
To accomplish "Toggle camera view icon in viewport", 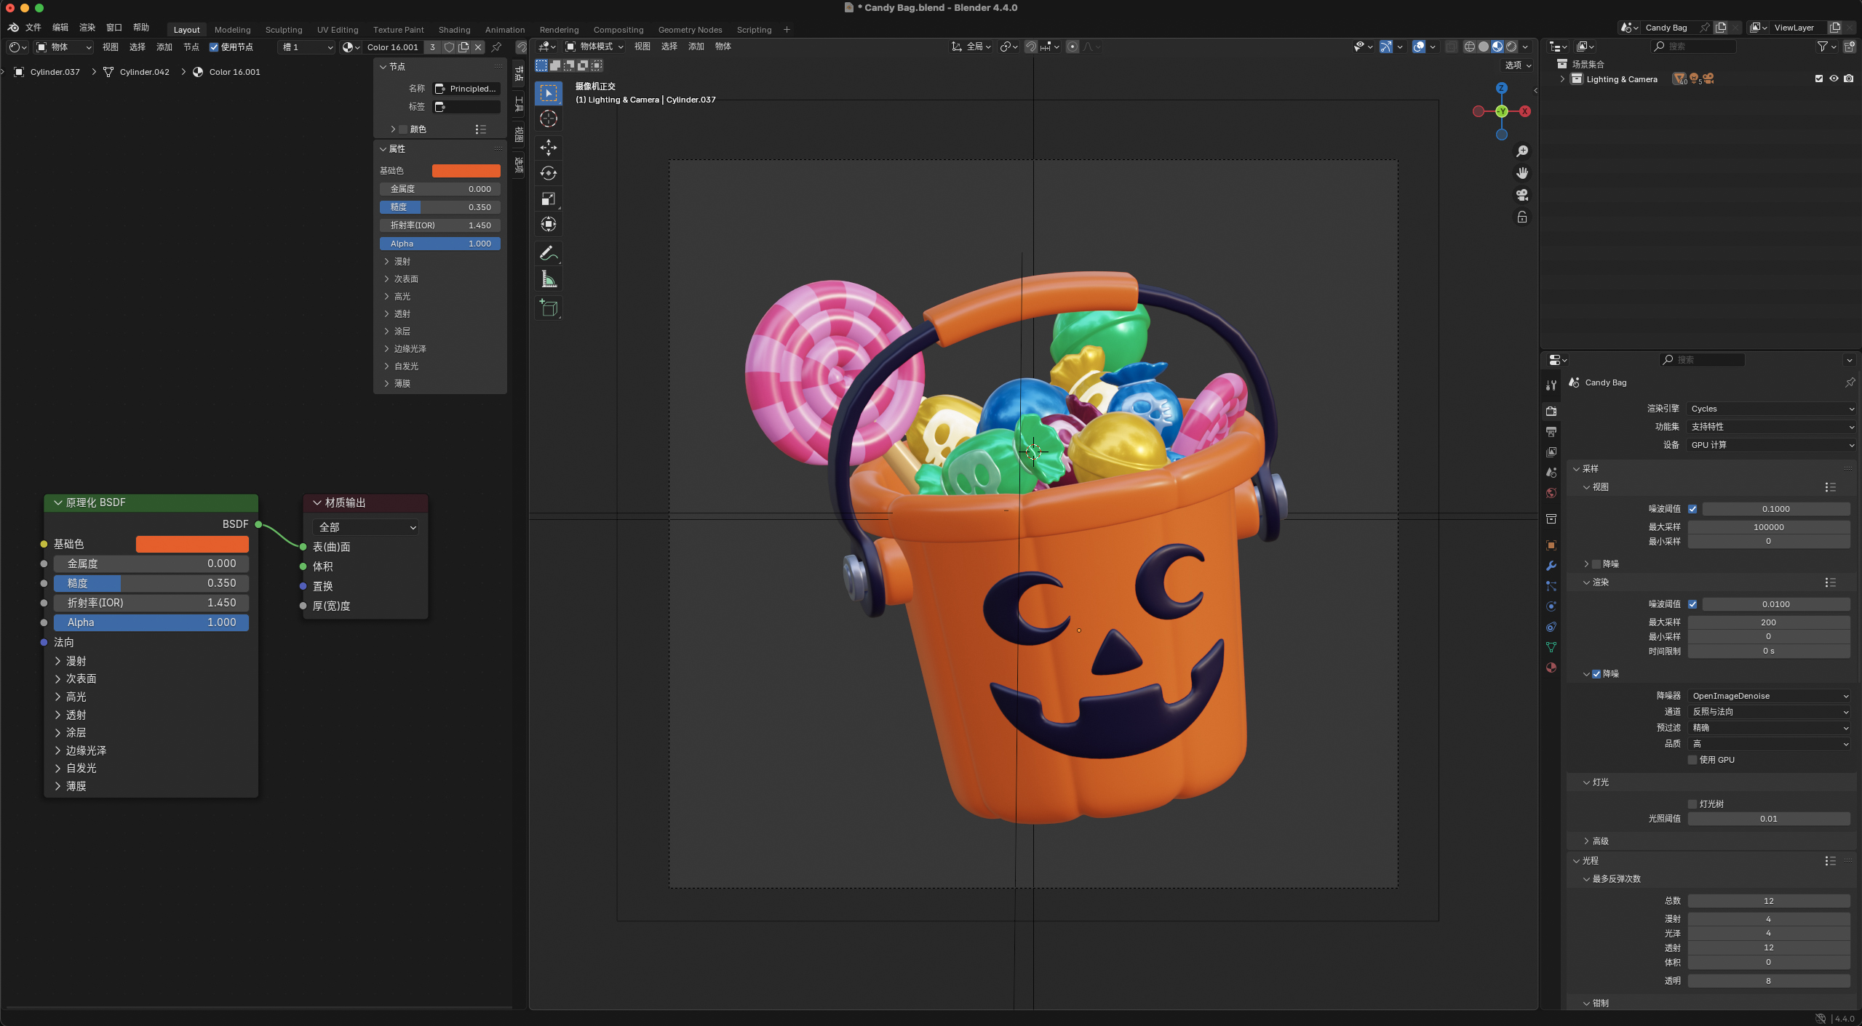I will coord(1521,195).
